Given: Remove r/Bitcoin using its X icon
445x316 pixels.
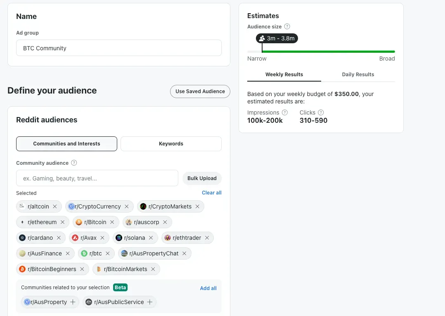Looking at the screenshot, I should coord(112,222).
